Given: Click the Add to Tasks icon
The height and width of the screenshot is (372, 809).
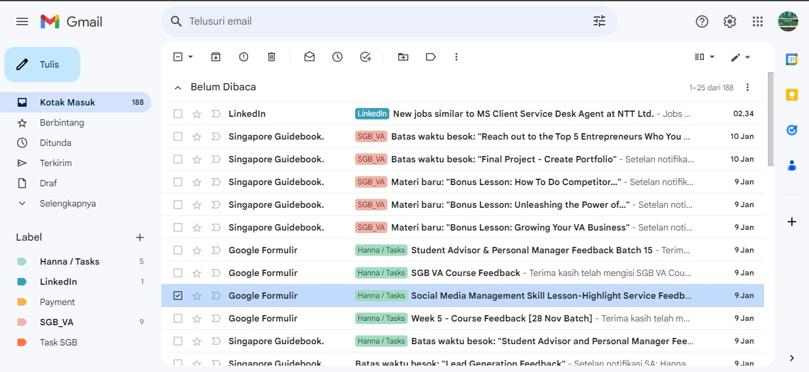Looking at the screenshot, I should click(x=365, y=57).
